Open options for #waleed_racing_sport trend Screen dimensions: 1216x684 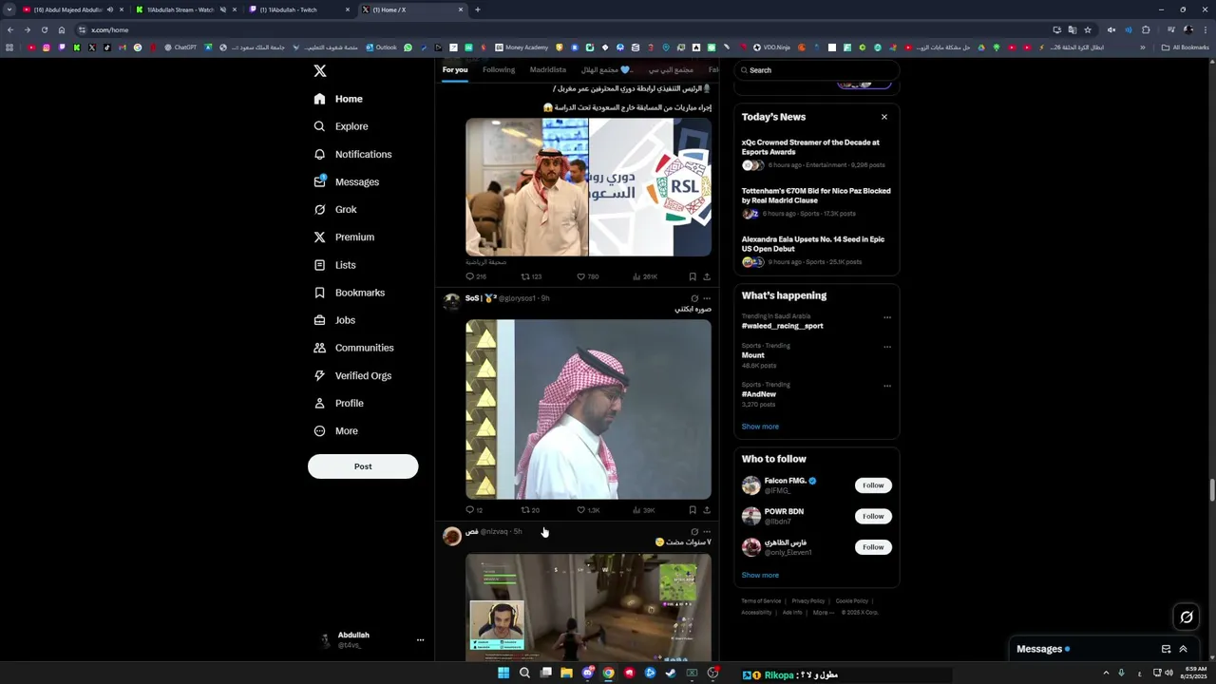887,317
